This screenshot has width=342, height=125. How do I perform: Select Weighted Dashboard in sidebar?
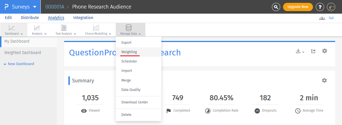click(x=23, y=53)
